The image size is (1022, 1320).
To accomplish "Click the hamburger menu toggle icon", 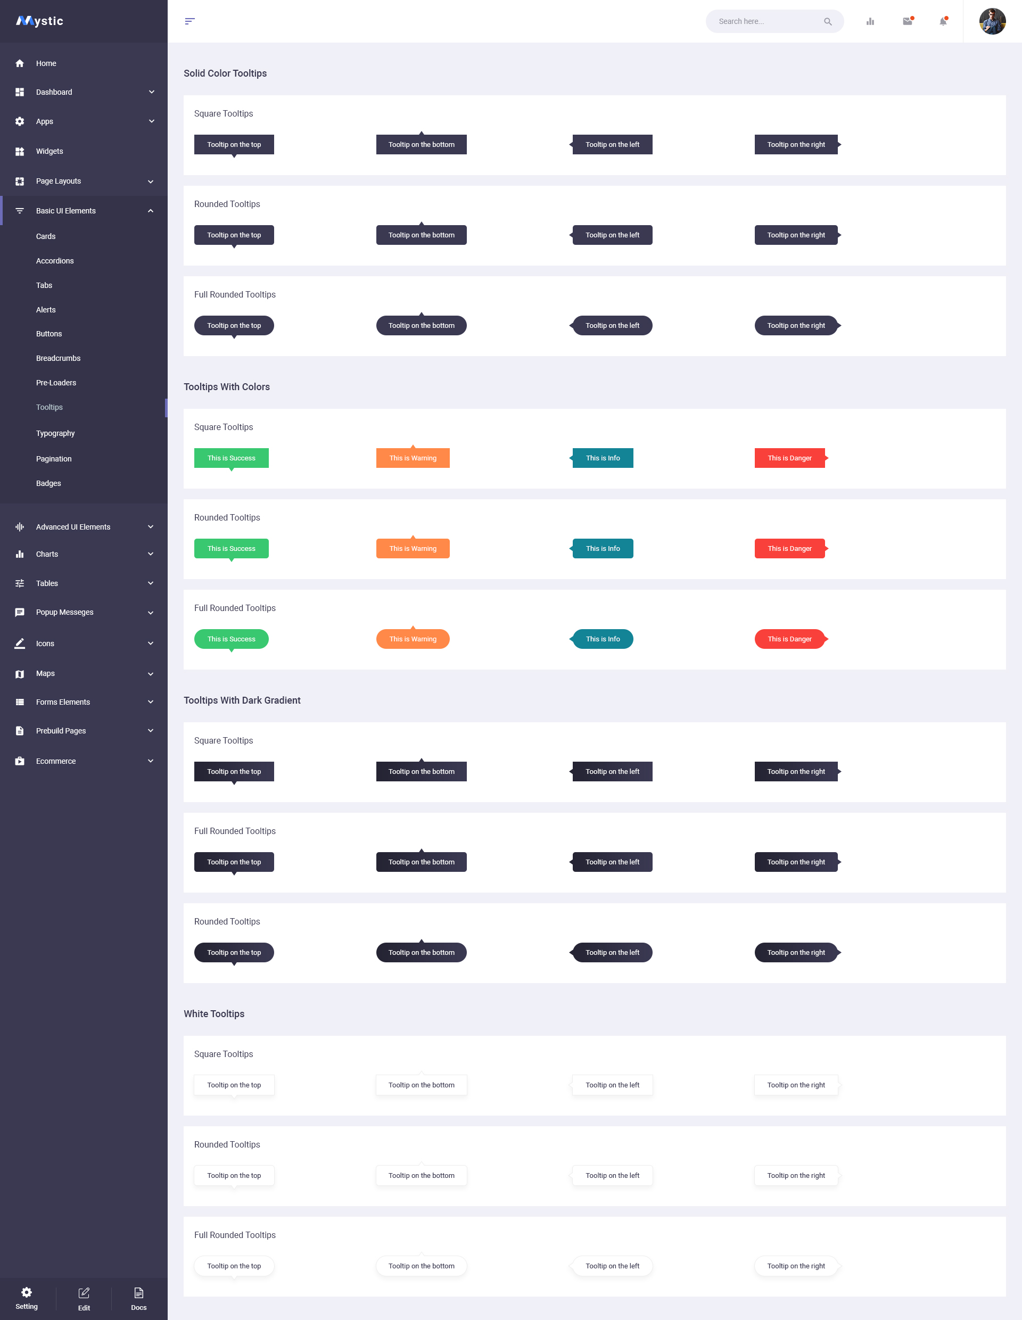I will pos(190,21).
